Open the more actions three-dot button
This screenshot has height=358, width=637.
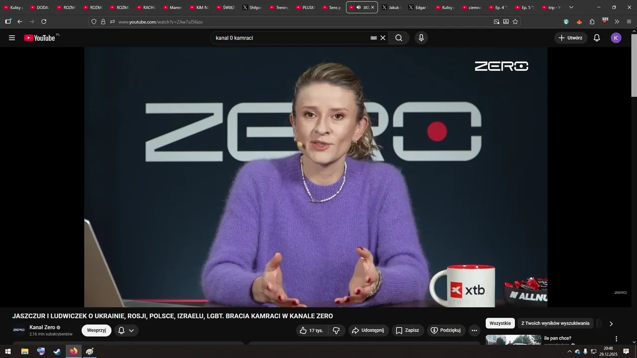(x=474, y=330)
